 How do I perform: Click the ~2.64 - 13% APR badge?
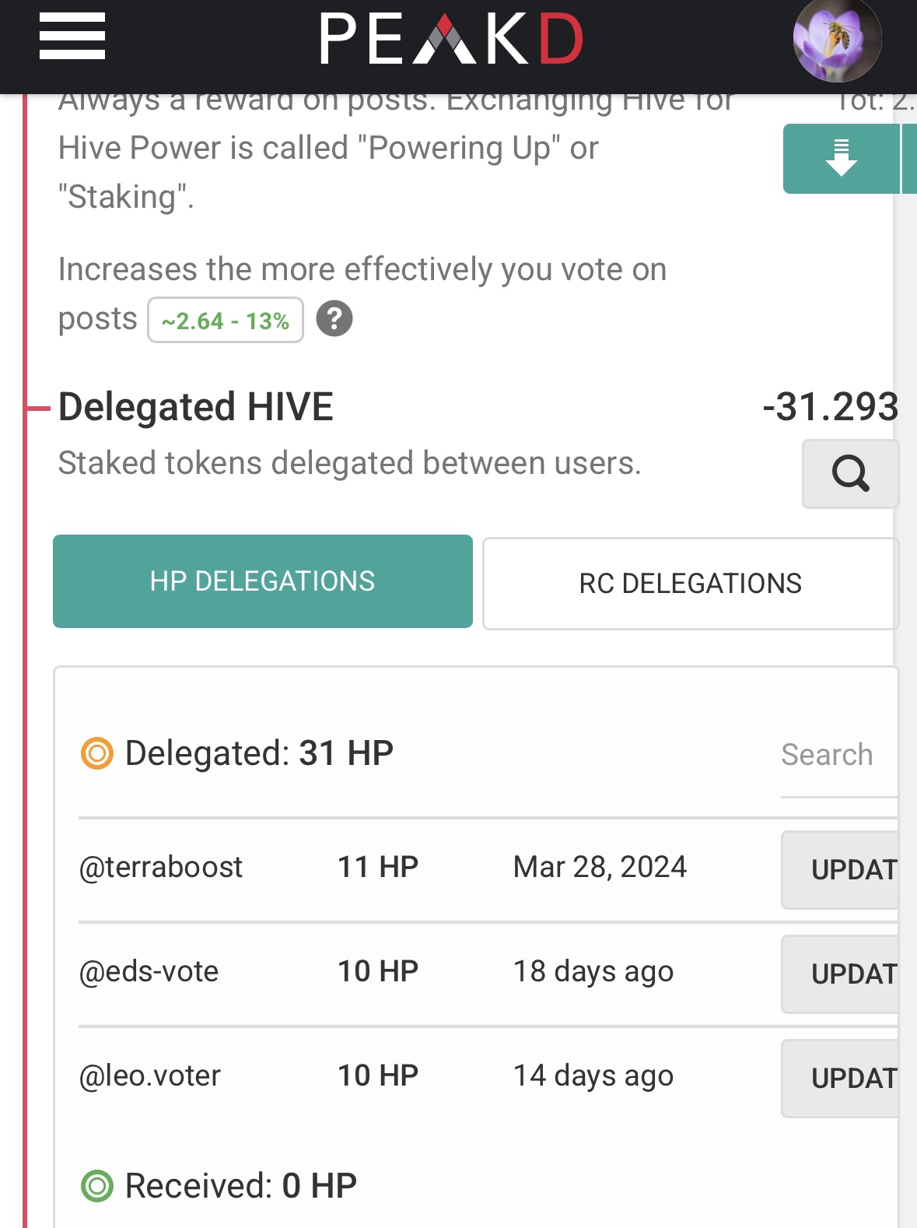coord(226,320)
